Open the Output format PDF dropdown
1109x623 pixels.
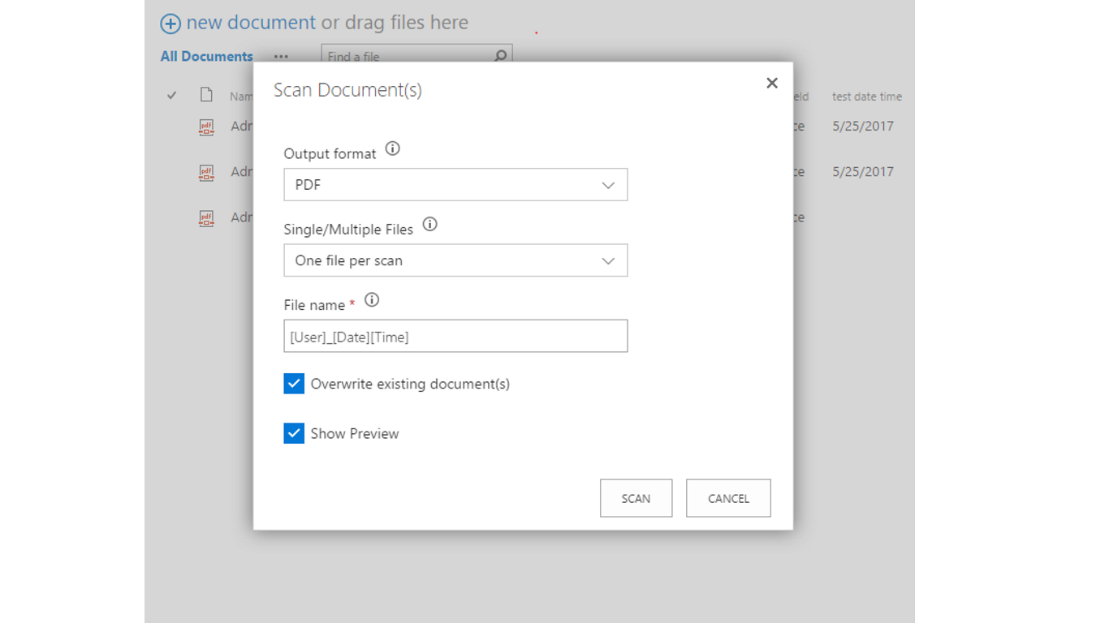pyautogui.click(x=455, y=185)
